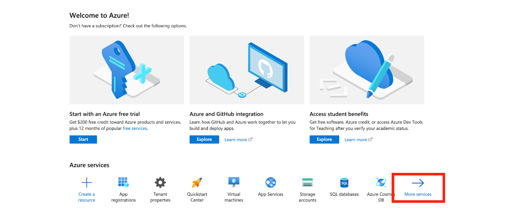Open App registrations service icon
Viewport: 505px width, 215px height.
(x=123, y=182)
